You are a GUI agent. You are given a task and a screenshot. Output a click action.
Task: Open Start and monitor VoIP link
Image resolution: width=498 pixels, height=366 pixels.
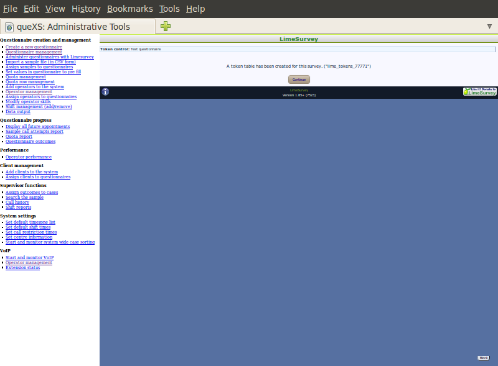29,257
